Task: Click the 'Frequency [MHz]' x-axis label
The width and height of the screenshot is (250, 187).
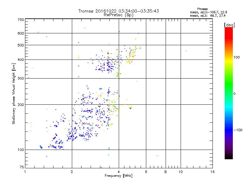Action: point(118,176)
